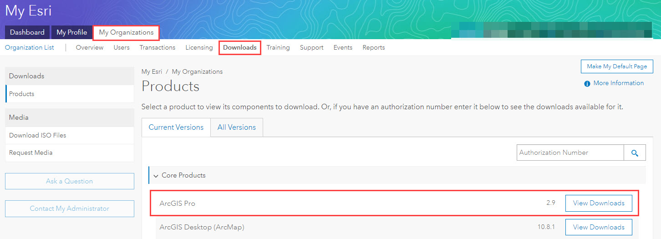Click the Core Products section heading

[x=183, y=175]
